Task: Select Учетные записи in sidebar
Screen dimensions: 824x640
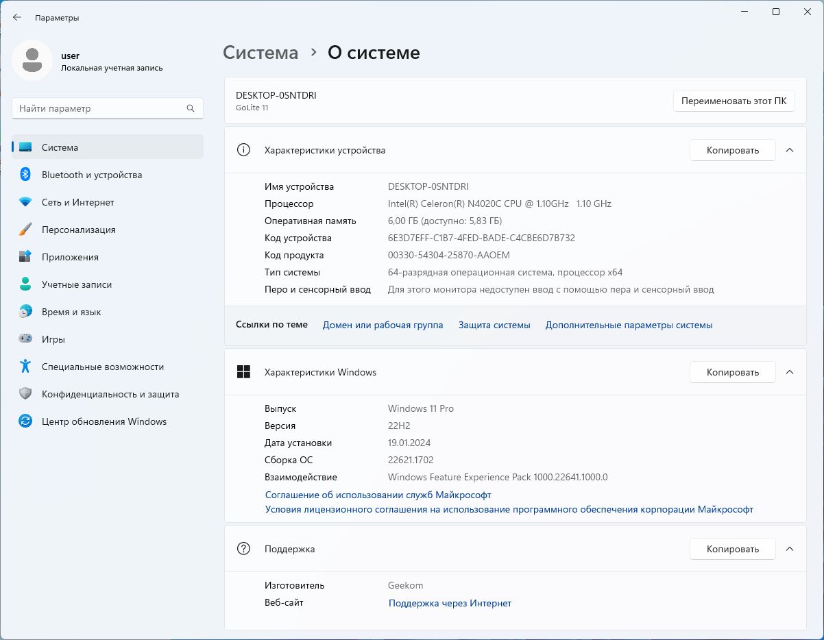Action: pos(108,284)
